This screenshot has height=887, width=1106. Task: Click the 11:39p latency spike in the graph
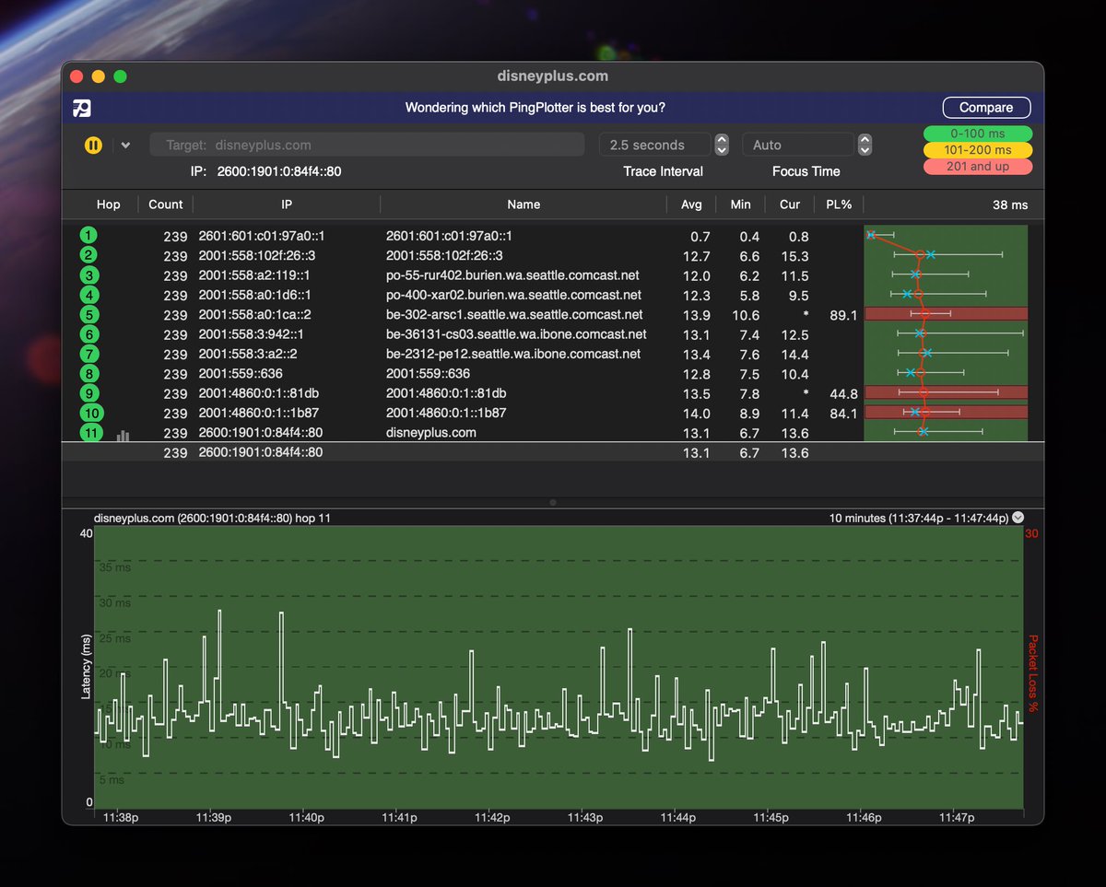(x=218, y=645)
